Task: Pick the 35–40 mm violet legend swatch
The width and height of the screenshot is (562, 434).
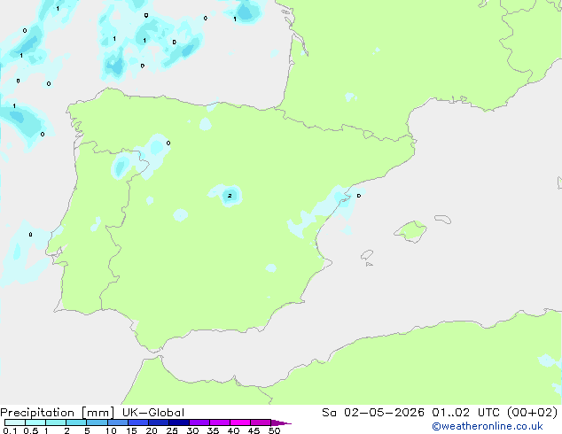Action: tap(219, 422)
